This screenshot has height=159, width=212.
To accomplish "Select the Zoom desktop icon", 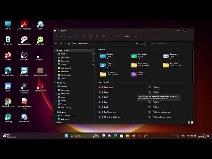I will (x=8, y=87).
